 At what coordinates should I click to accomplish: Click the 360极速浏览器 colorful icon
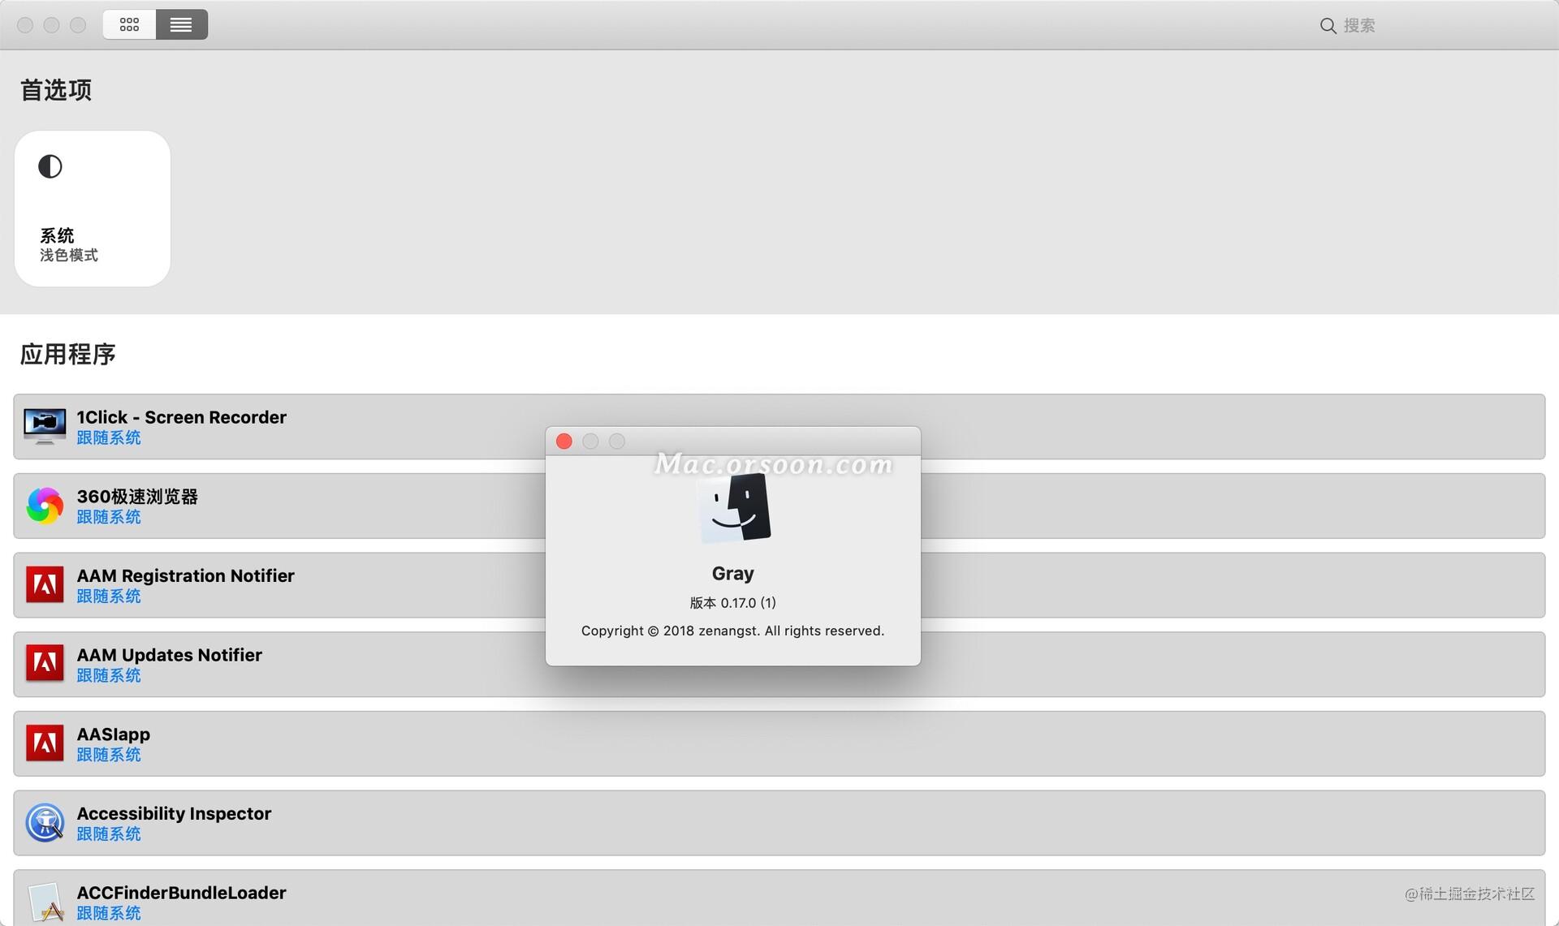(x=45, y=506)
